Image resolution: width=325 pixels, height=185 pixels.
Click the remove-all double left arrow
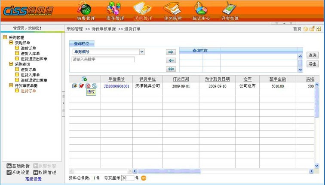[x=171, y=69]
